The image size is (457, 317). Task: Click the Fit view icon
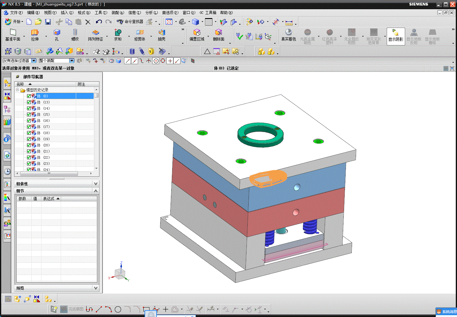pos(169,22)
